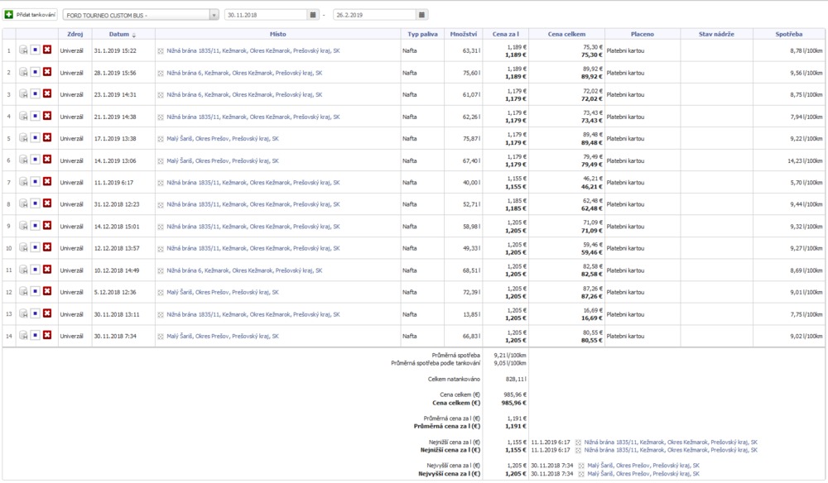The image size is (828, 483).
Task: Select Nafta fuel type in 14.12.2018 row
Action: tap(409, 227)
